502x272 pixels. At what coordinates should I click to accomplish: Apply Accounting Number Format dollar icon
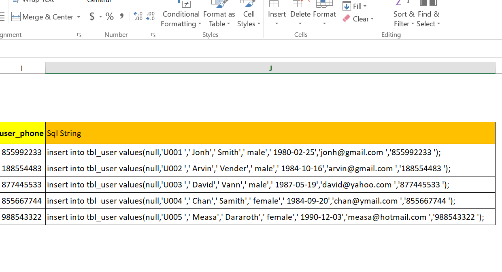[92, 17]
